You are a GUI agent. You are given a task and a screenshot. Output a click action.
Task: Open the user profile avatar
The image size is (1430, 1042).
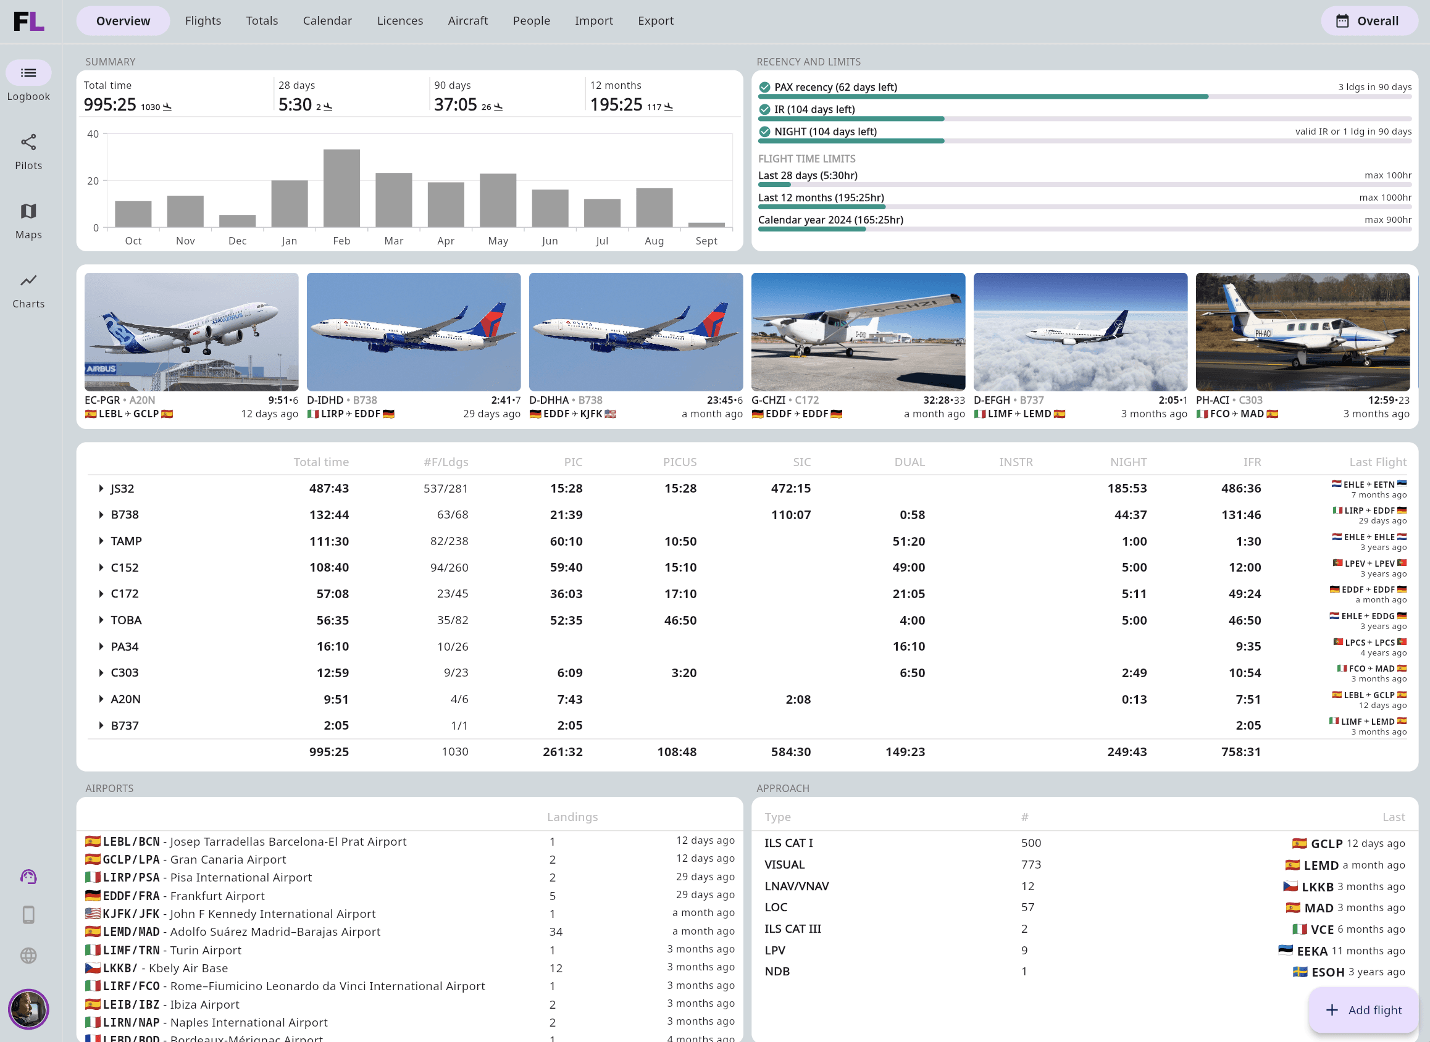pyautogui.click(x=28, y=1009)
